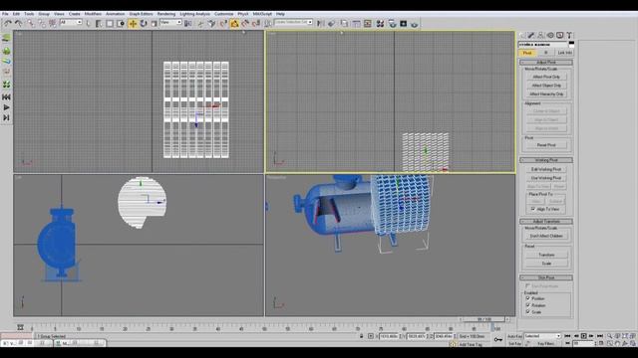The image size is (638, 358).
Task: Click the Reset Pivot button
Action: pos(546,145)
